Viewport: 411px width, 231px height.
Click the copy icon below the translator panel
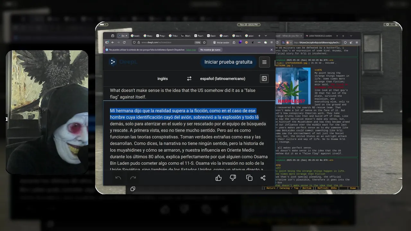coord(133,189)
